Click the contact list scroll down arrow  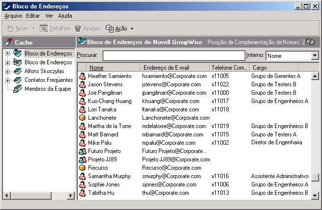[x=315, y=194]
